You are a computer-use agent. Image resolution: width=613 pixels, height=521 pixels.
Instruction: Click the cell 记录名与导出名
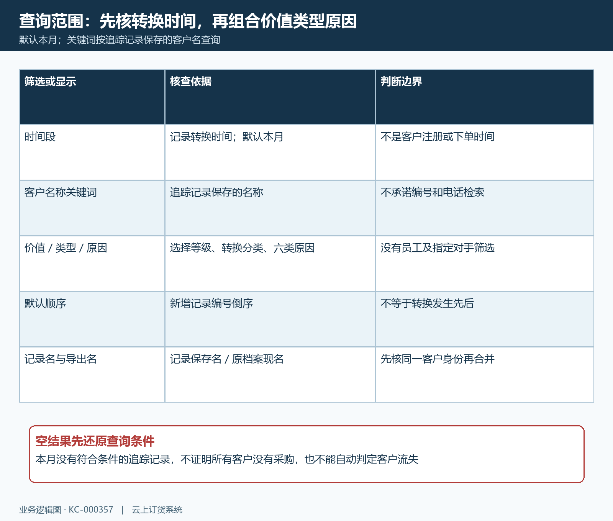click(x=92, y=375)
